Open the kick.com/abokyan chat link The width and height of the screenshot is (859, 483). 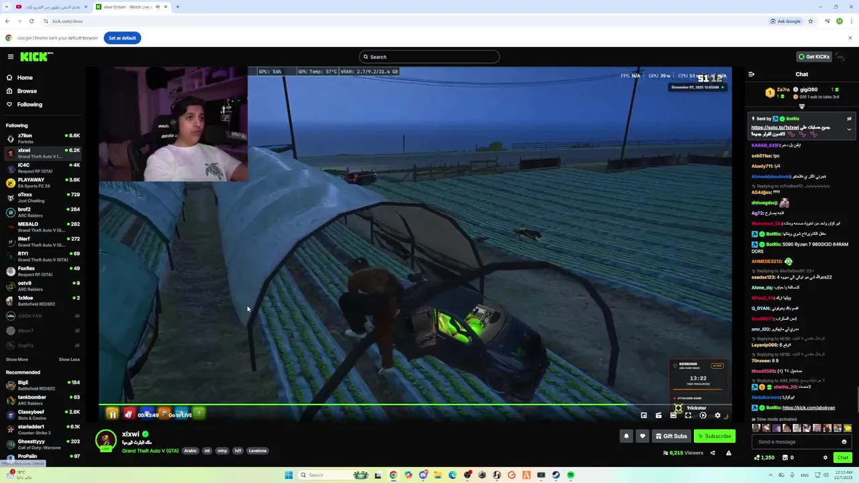point(809,408)
